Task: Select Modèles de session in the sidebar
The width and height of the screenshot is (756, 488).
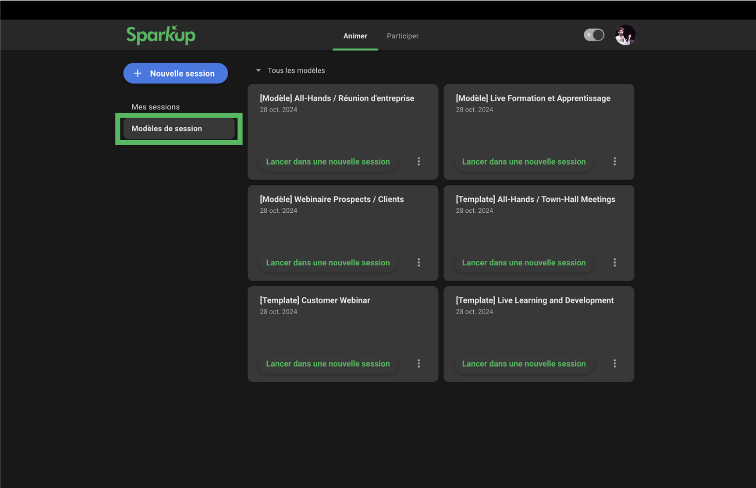Action: [x=167, y=129]
